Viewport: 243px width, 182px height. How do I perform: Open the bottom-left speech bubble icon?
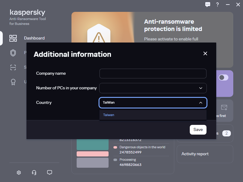(50, 172)
